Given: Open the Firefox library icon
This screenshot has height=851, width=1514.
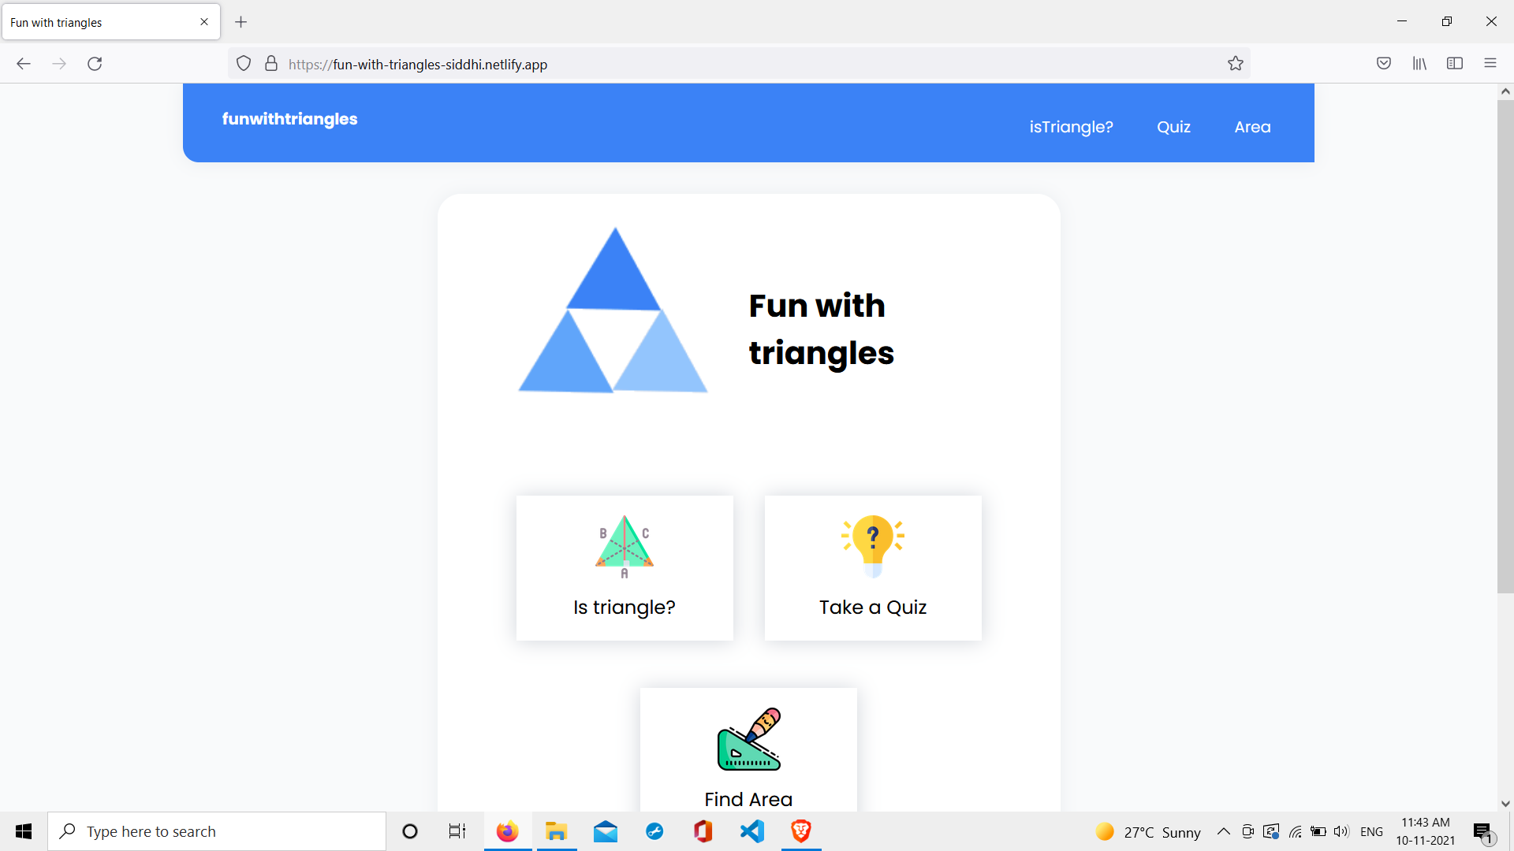Looking at the screenshot, I should [x=1419, y=64].
